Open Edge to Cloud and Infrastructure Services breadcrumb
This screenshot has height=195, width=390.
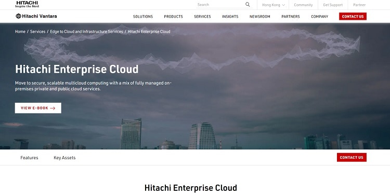(86, 32)
